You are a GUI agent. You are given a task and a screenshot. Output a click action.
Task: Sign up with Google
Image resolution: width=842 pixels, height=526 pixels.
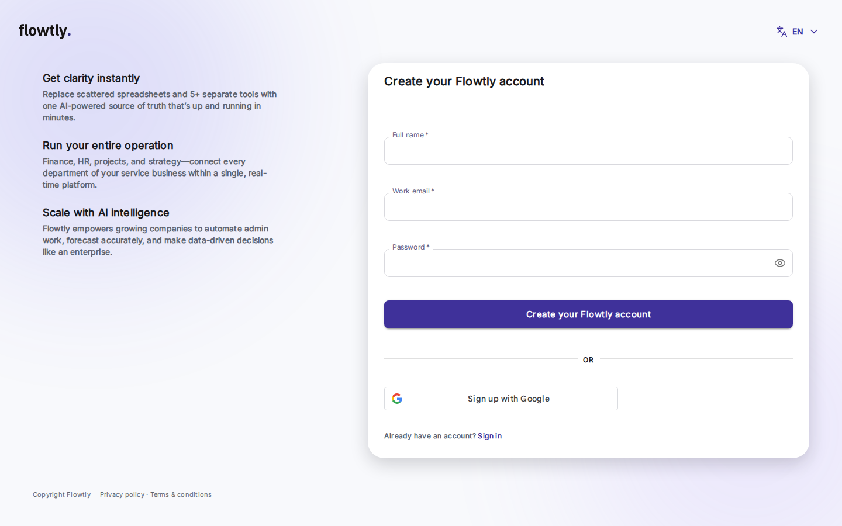pyautogui.click(x=501, y=399)
